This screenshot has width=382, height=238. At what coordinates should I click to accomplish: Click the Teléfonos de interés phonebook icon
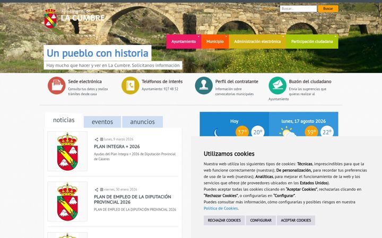(131, 86)
